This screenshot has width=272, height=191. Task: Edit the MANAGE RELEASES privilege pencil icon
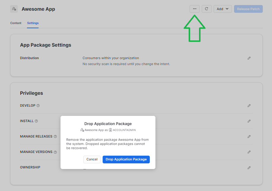coord(249,136)
